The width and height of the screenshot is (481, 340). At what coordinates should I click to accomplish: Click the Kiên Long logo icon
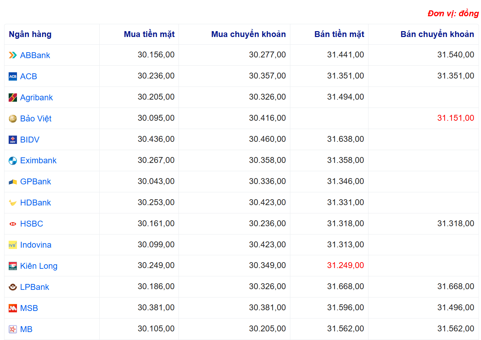pos(12,266)
